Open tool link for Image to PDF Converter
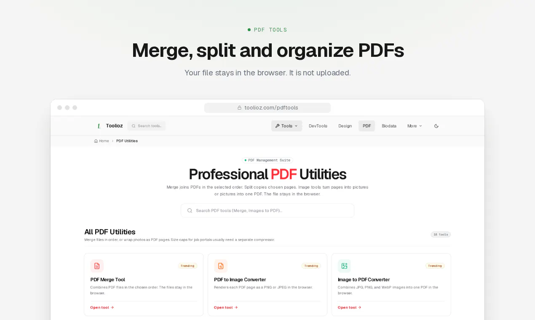Viewport: 535px width, 320px height. (x=350, y=307)
